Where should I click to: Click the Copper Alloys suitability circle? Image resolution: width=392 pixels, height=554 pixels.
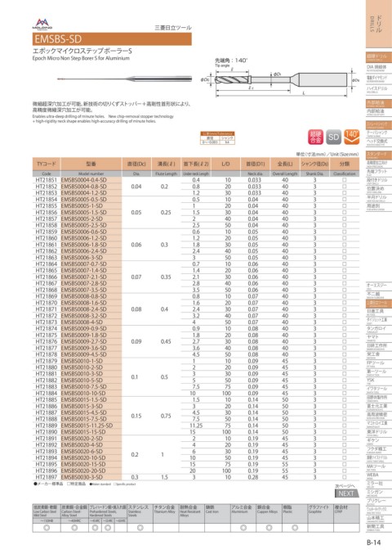tap(269, 528)
